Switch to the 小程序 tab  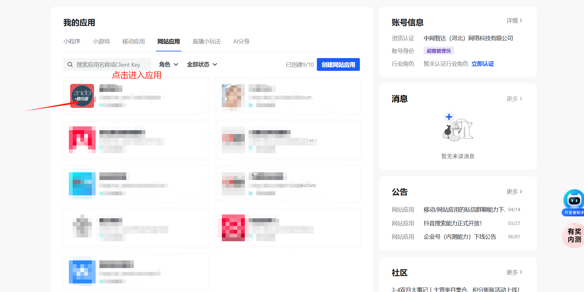(72, 41)
